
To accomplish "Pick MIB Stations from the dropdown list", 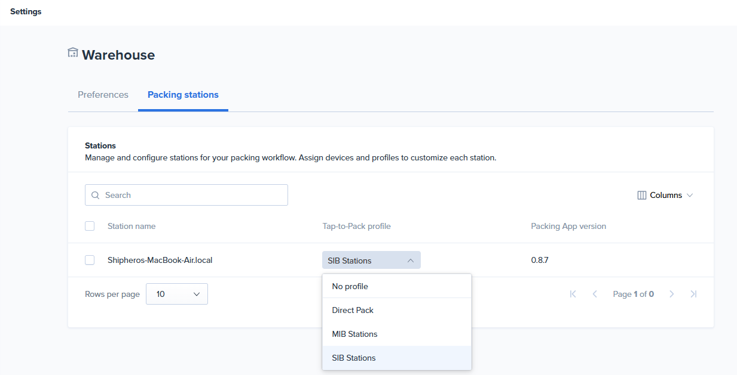I will pyautogui.click(x=354, y=334).
